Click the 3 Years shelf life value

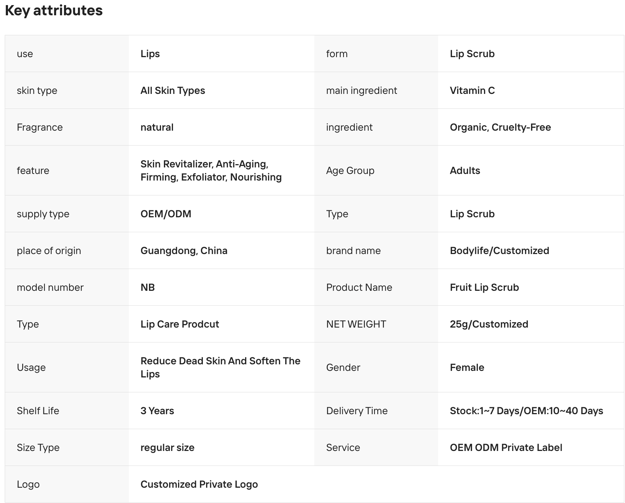(x=157, y=411)
